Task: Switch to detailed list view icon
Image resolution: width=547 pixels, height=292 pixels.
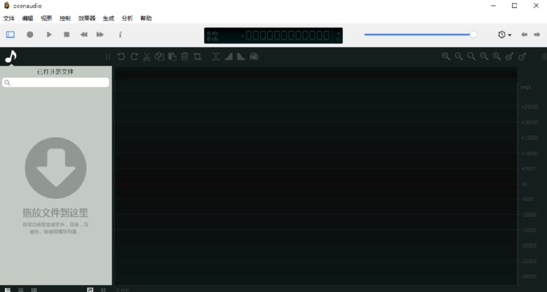Action: pyautogui.click(x=7, y=290)
